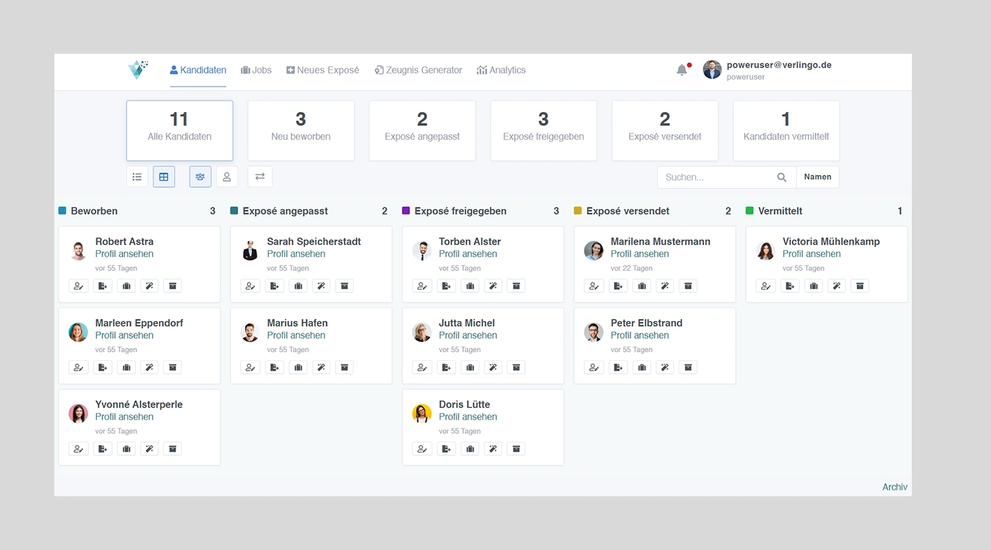Click the file export icon on Doris Lütte's card
Screen dimensions: 991x550
point(447,449)
